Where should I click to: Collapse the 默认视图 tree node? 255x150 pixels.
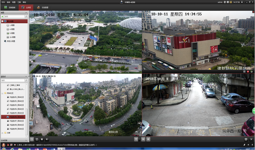pyautogui.click(x=2, y=21)
